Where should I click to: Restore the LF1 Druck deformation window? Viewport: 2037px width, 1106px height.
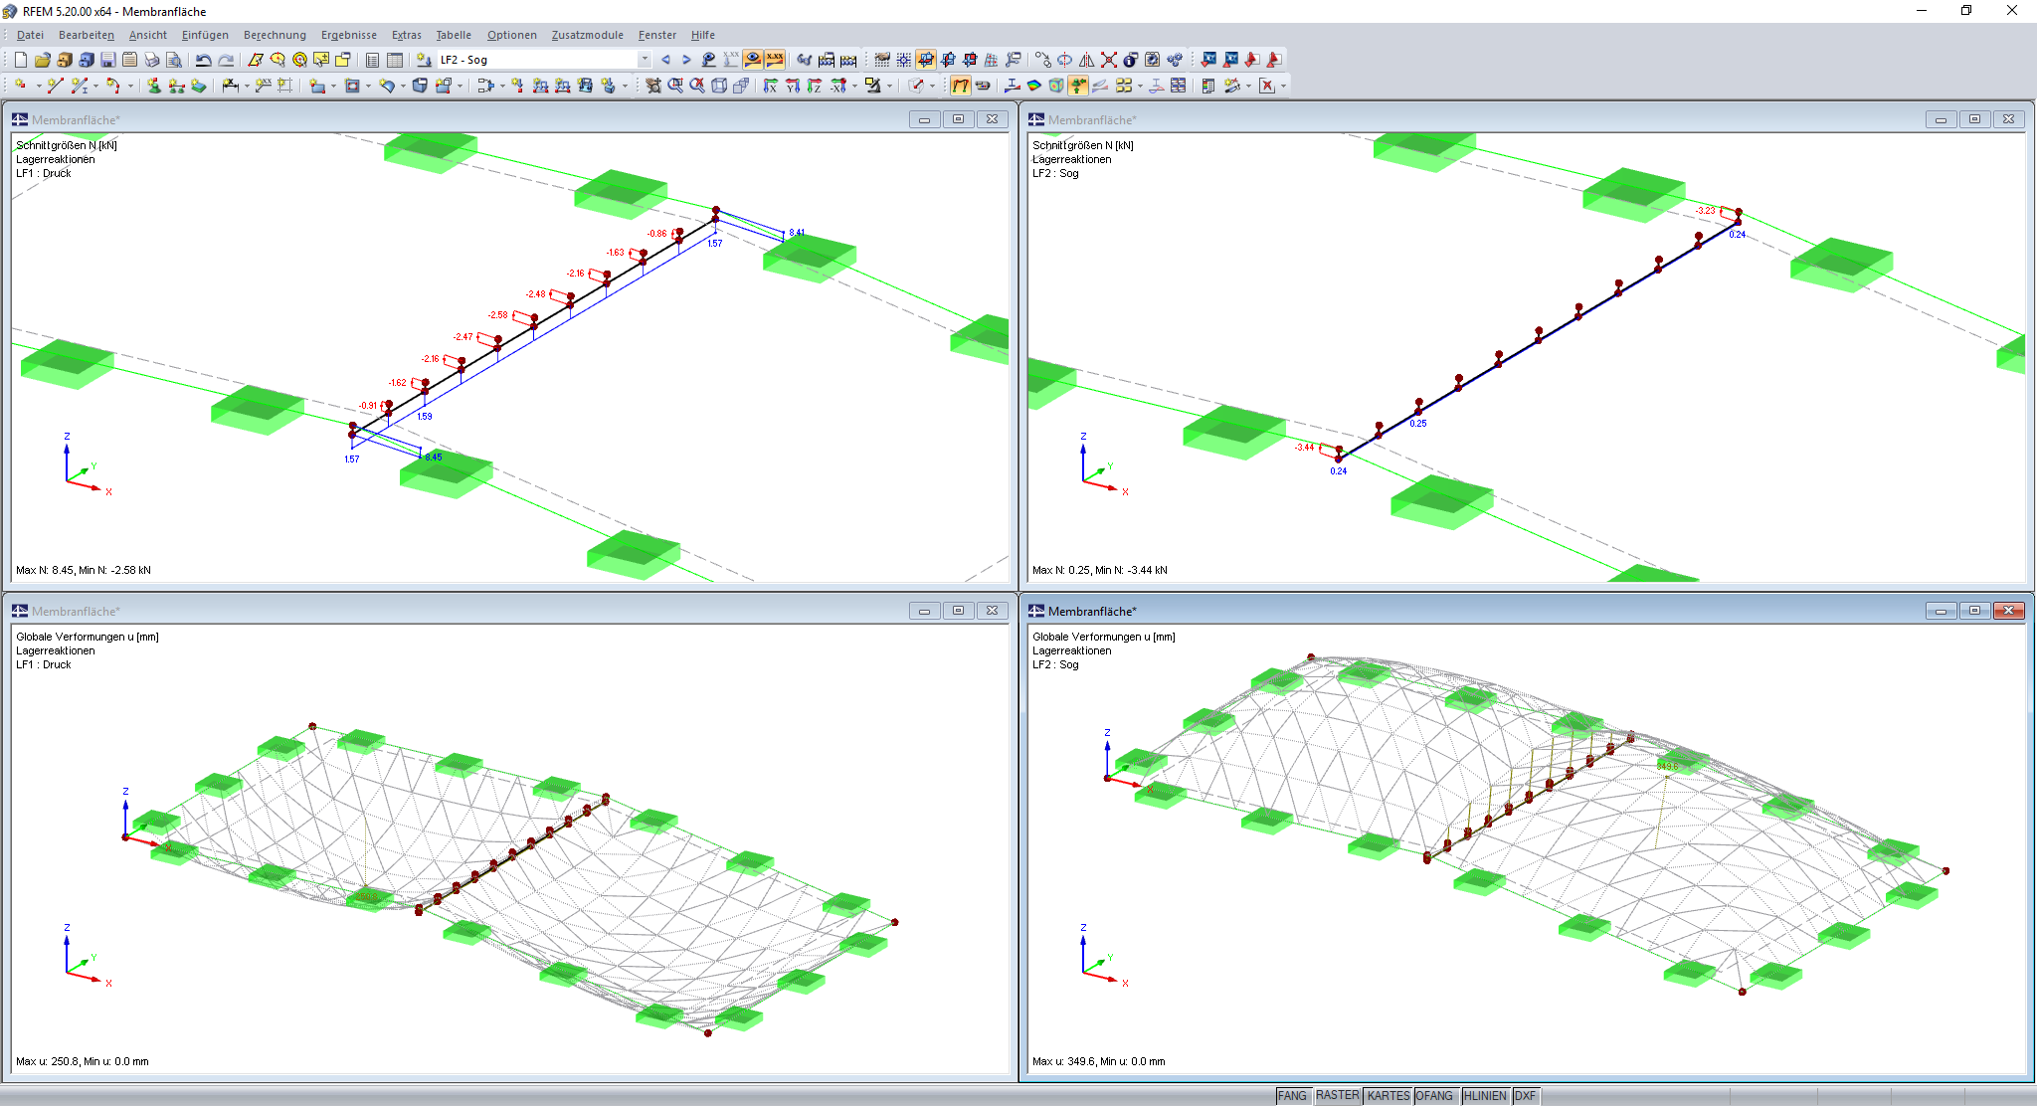958,610
